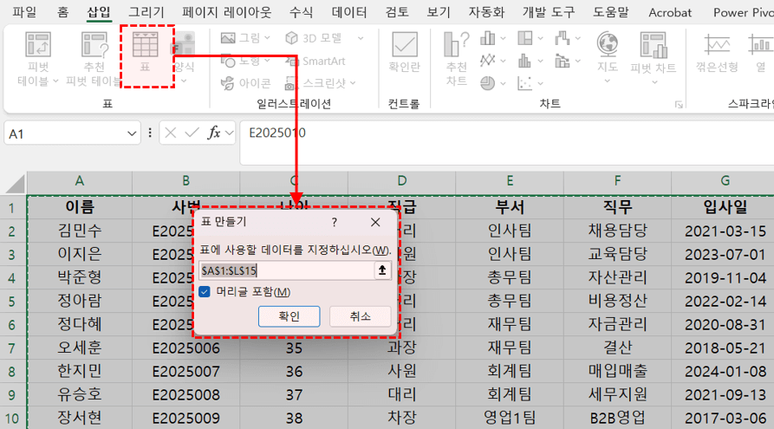Click the table data range input field
The image size is (774, 429).
click(287, 270)
